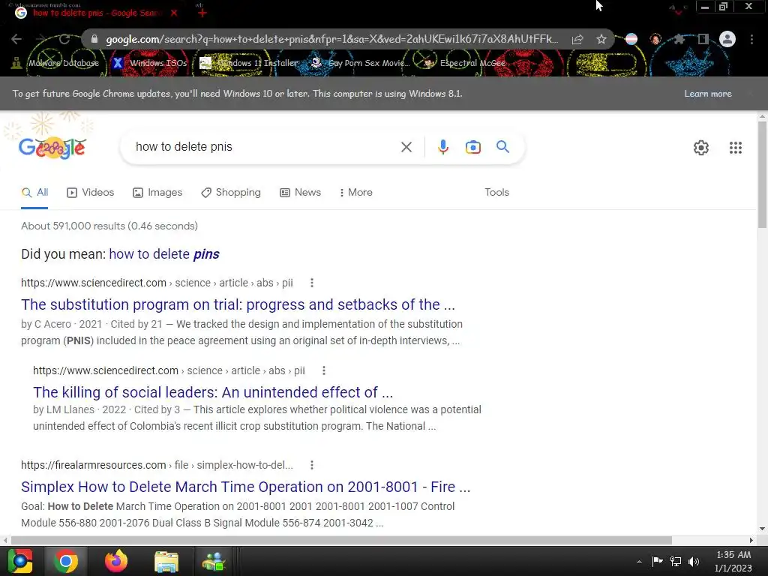Viewport: 768px width, 576px height.
Task: Click Chrome icon in taskbar
Action: 66,561
